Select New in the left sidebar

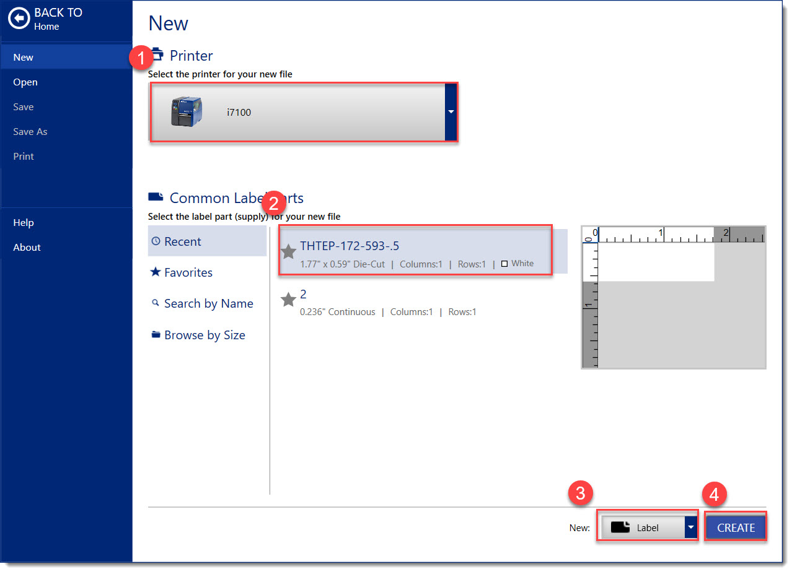tap(24, 57)
